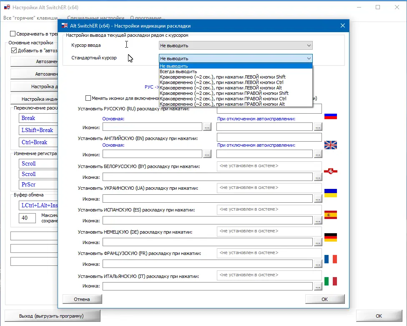
Task: Focus German icon path field
Action: (x=208, y=242)
